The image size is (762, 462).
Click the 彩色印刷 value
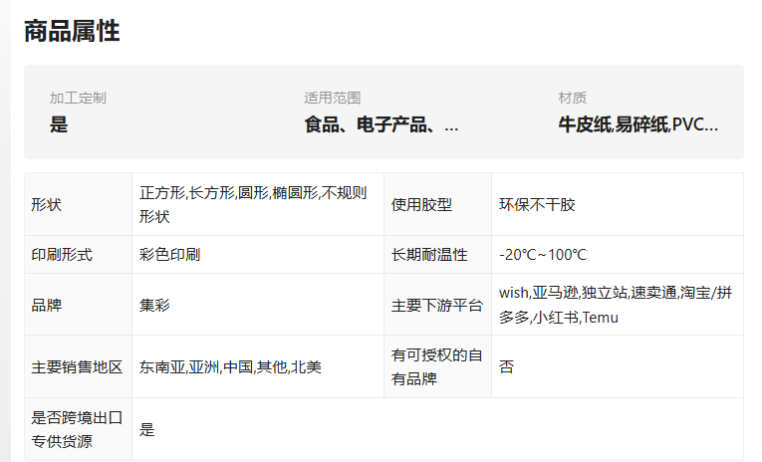point(169,255)
